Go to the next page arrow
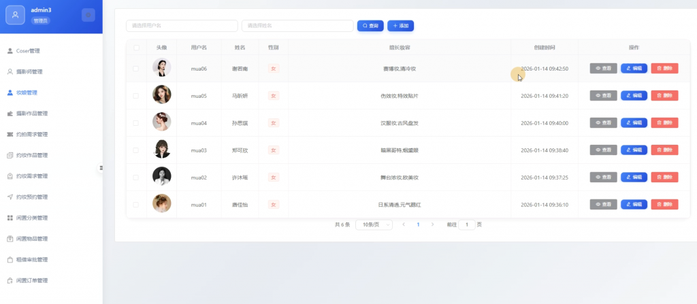The height and width of the screenshot is (304, 697). (x=432, y=224)
